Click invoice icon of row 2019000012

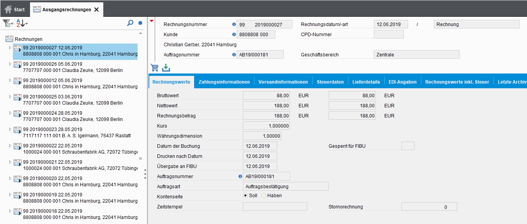click(x=18, y=81)
